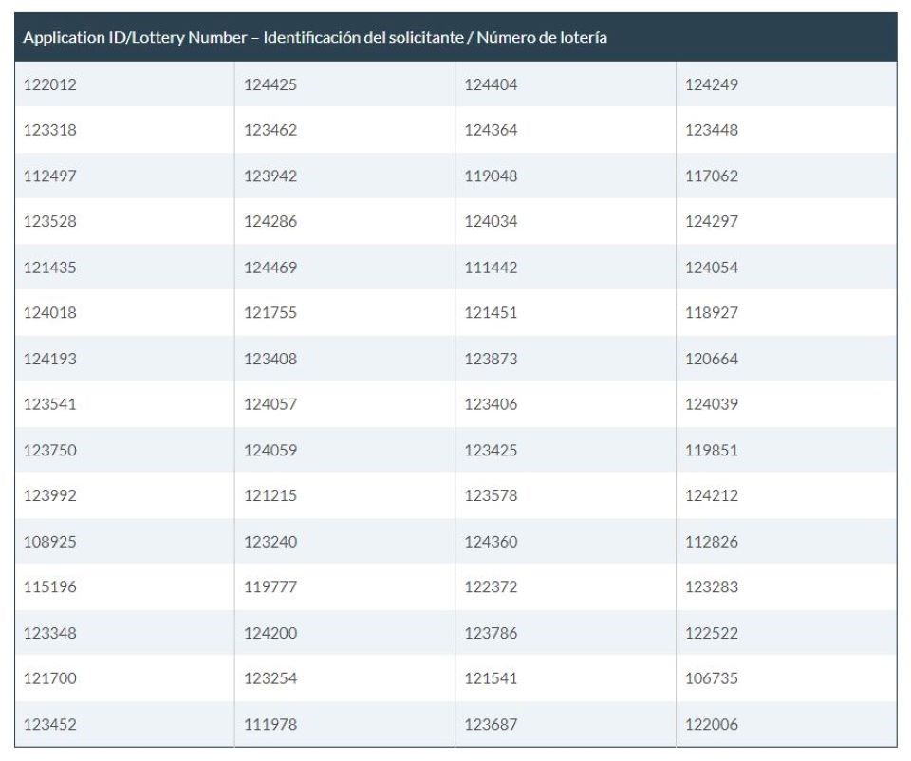Select lottery number 106735

tap(711, 678)
